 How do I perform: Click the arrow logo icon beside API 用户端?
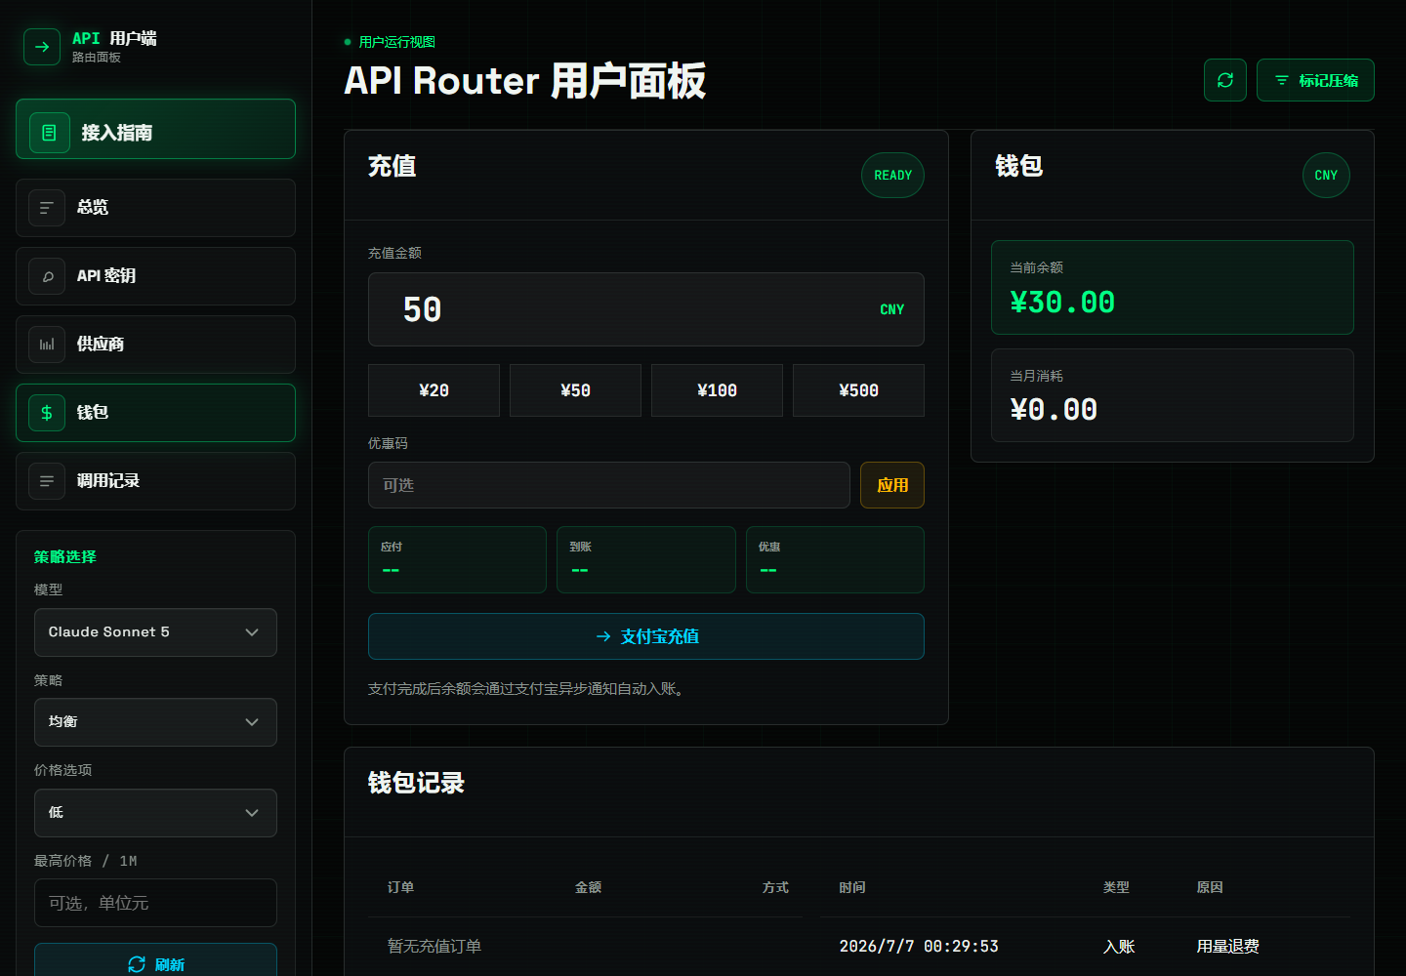(42, 47)
